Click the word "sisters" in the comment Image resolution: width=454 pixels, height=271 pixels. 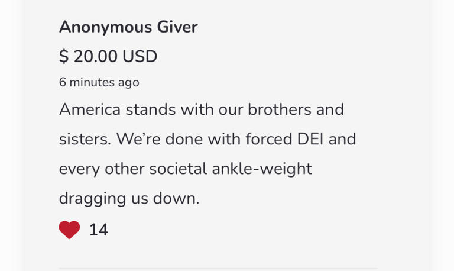[x=84, y=140]
